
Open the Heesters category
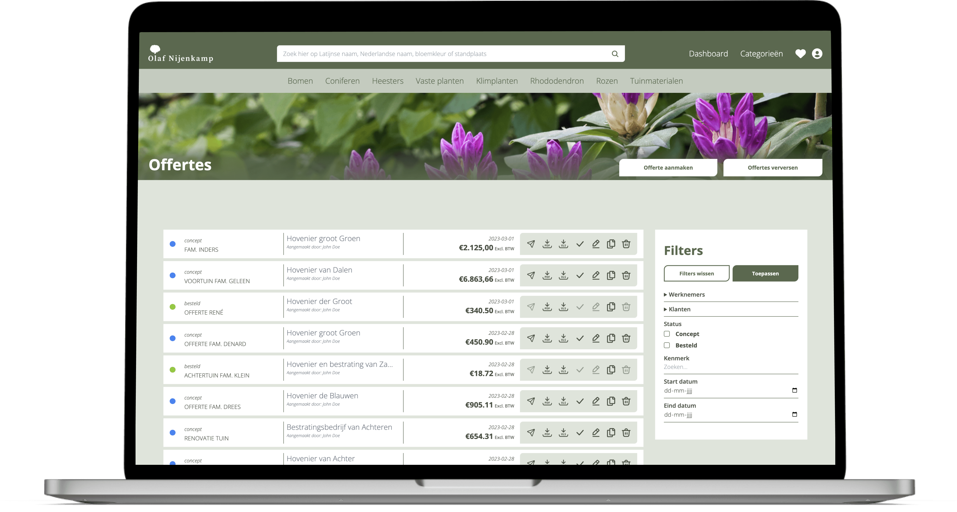pos(388,81)
